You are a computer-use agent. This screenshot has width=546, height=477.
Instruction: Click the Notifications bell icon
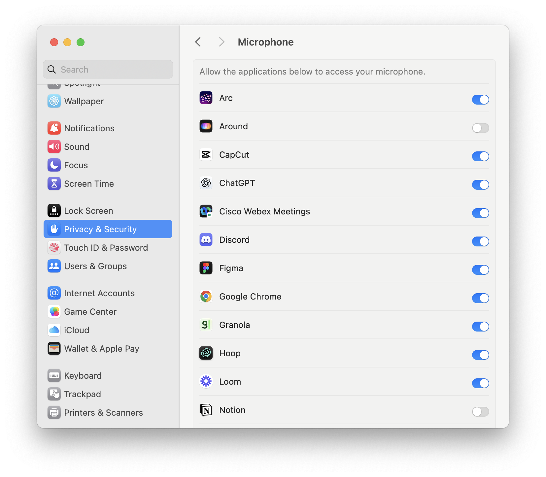click(54, 128)
